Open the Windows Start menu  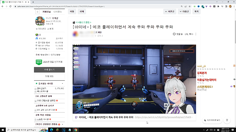pyautogui.click(x=3, y=130)
